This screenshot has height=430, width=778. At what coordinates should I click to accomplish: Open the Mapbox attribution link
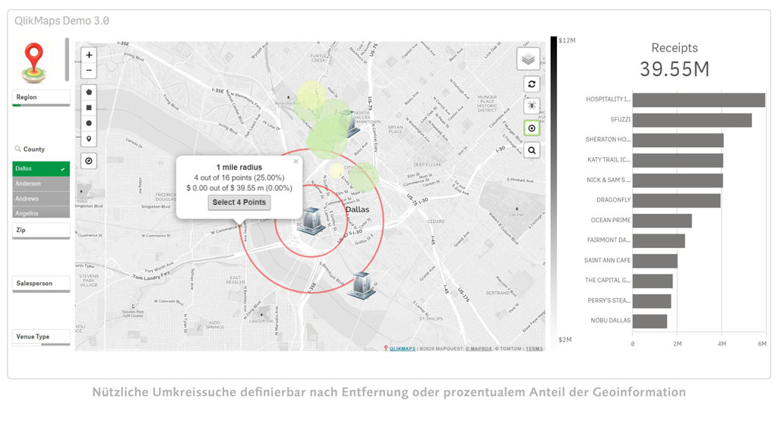479,349
